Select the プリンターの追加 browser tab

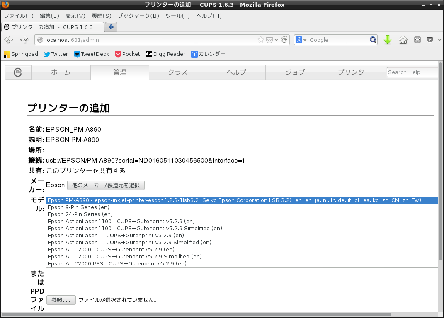[53, 27]
